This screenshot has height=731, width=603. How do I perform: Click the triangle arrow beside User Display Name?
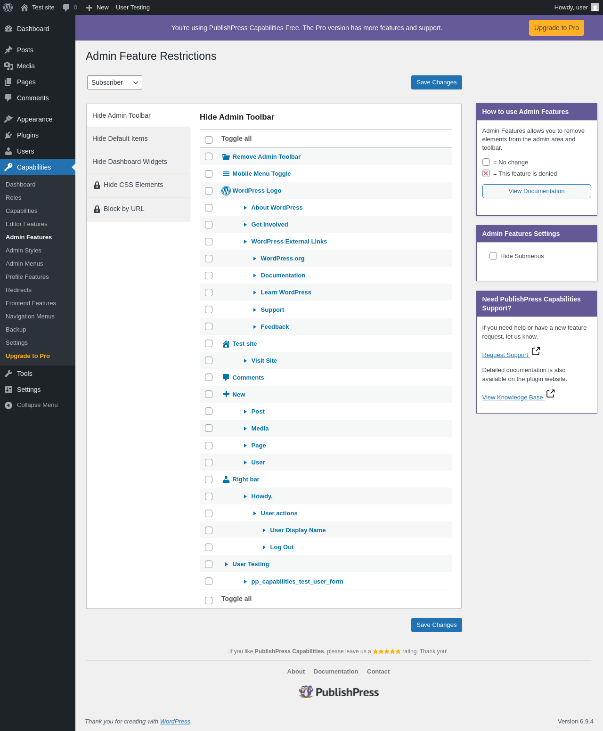click(264, 530)
